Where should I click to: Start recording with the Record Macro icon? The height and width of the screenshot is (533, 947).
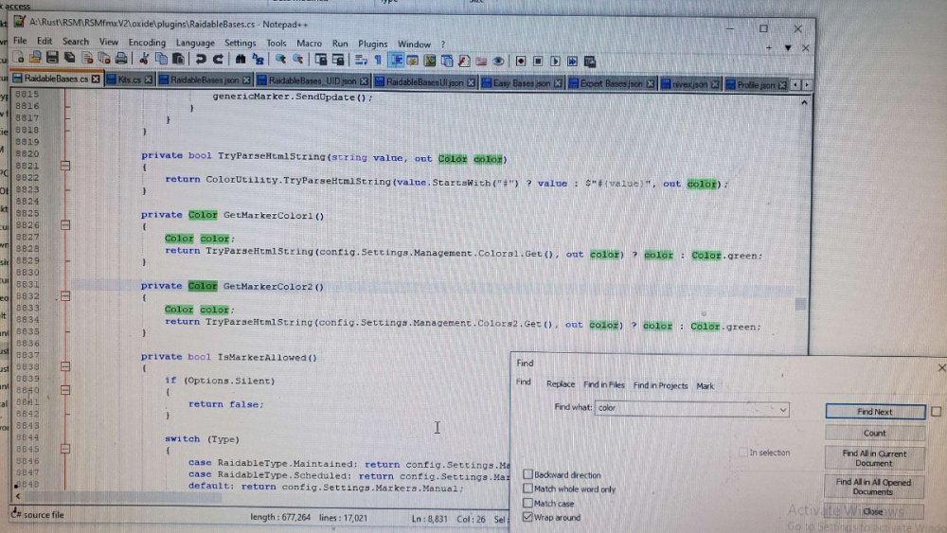[x=521, y=61]
